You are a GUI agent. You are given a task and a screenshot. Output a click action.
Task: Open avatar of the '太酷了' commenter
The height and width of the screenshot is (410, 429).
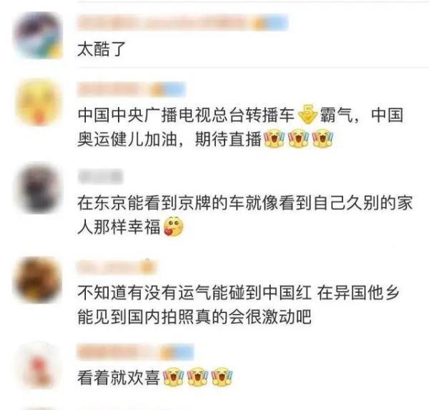pos(39,35)
